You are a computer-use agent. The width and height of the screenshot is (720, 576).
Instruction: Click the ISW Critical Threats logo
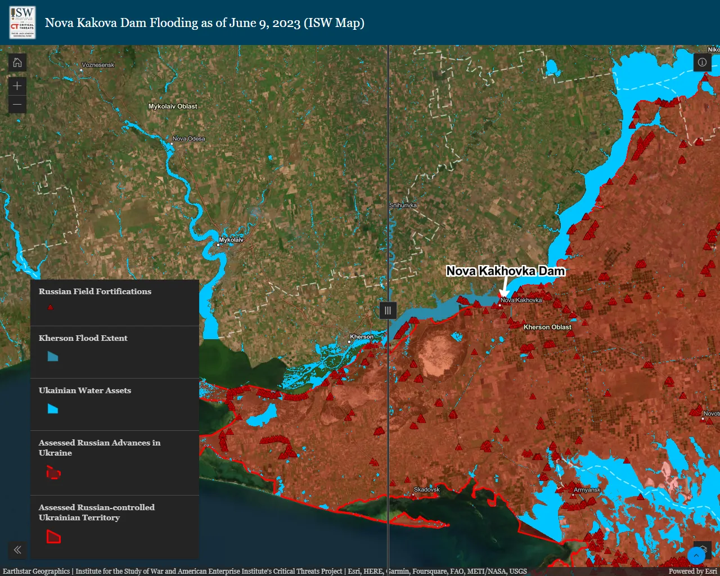(x=22, y=22)
